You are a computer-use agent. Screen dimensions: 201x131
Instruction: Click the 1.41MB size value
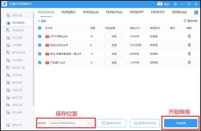point(134,63)
